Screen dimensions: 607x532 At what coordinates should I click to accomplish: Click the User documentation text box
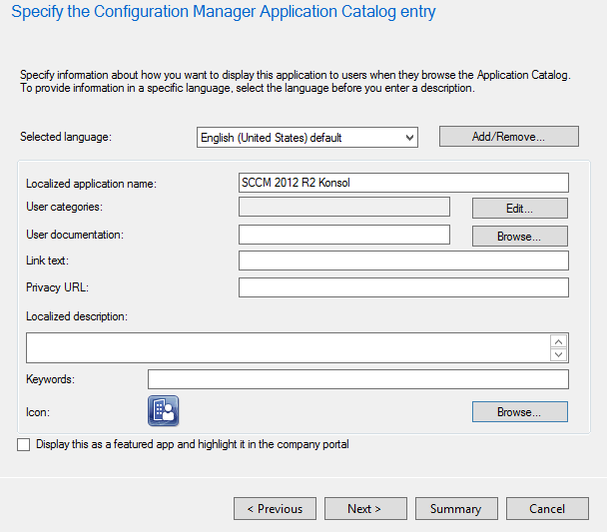[343, 235]
